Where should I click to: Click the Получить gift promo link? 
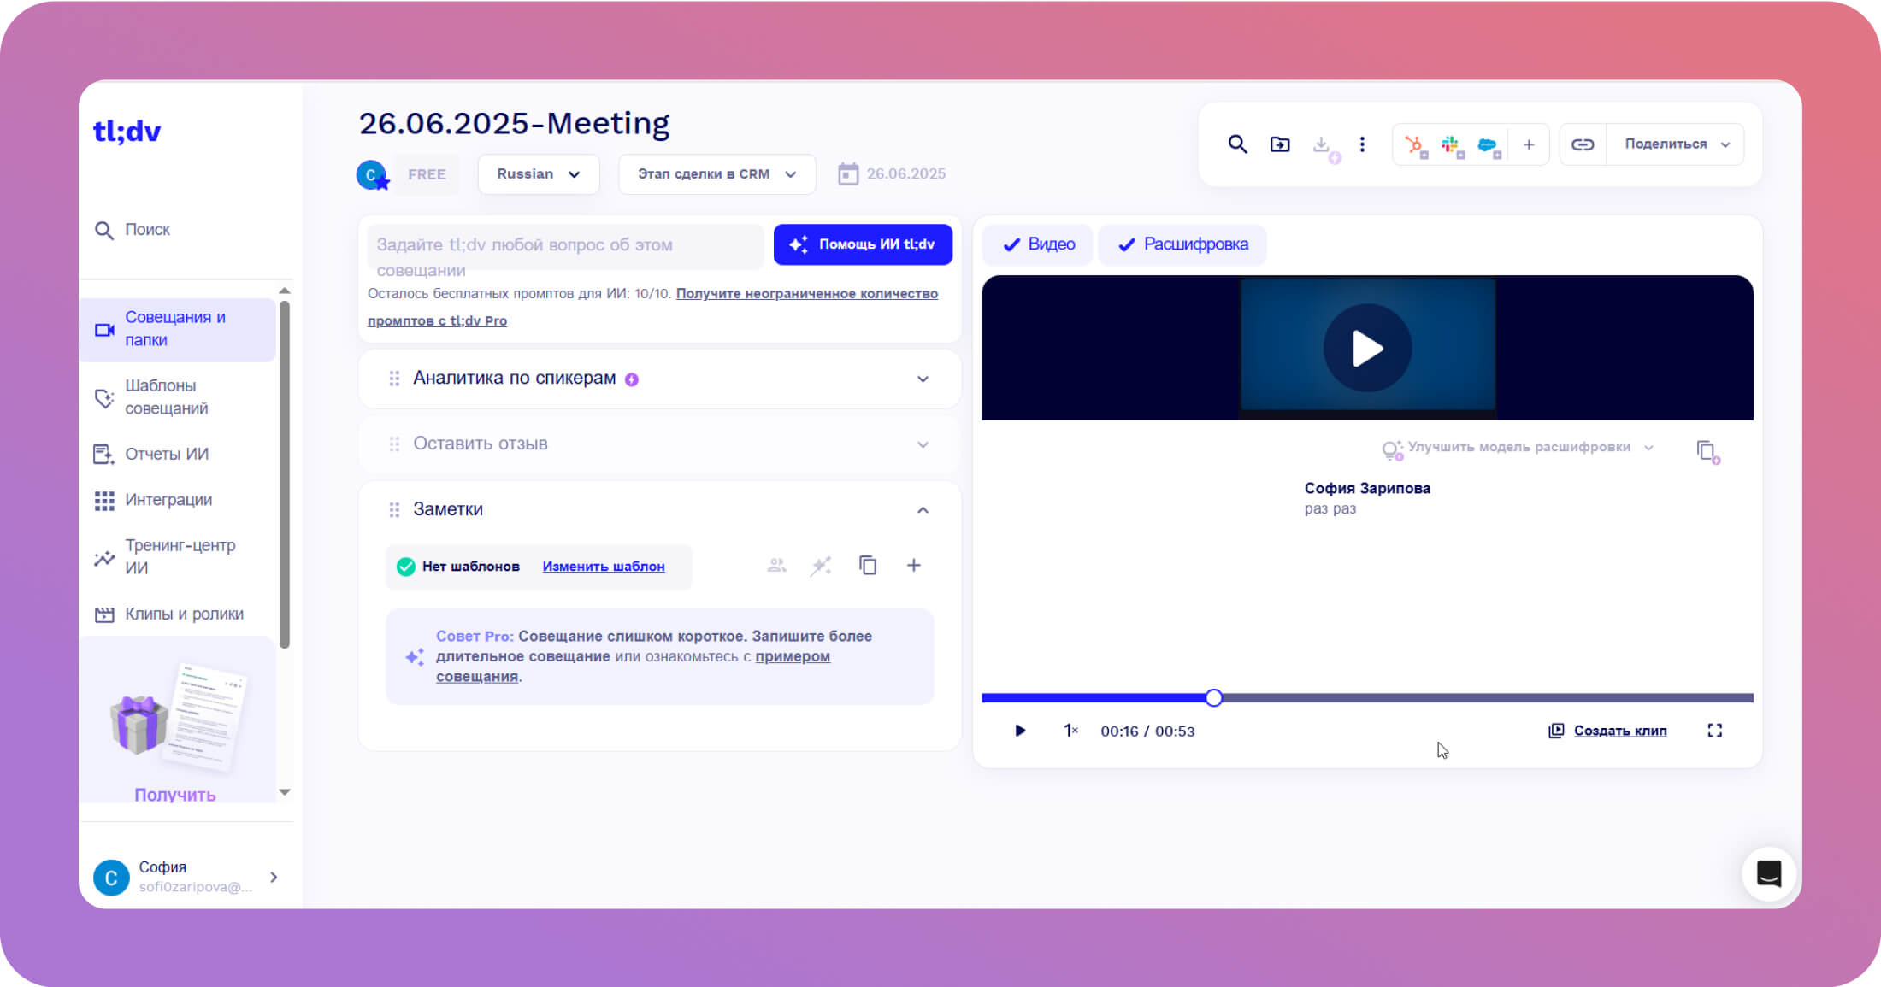point(175,795)
